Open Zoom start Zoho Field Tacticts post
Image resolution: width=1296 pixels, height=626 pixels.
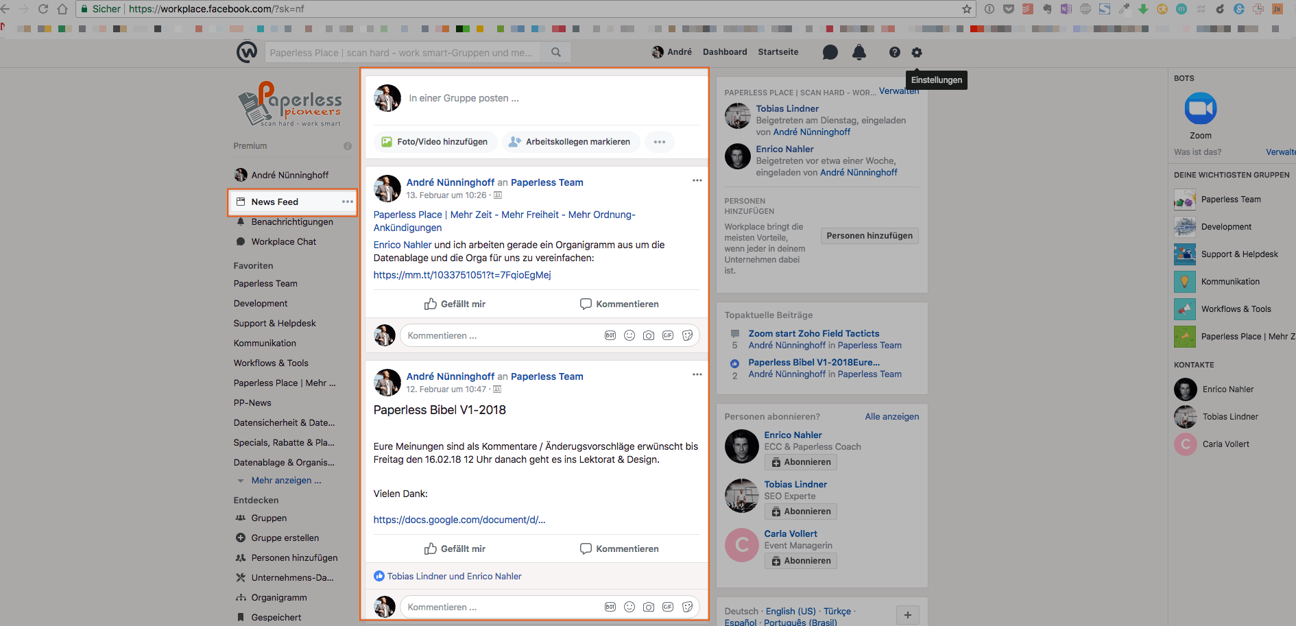click(x=813, y=333)
